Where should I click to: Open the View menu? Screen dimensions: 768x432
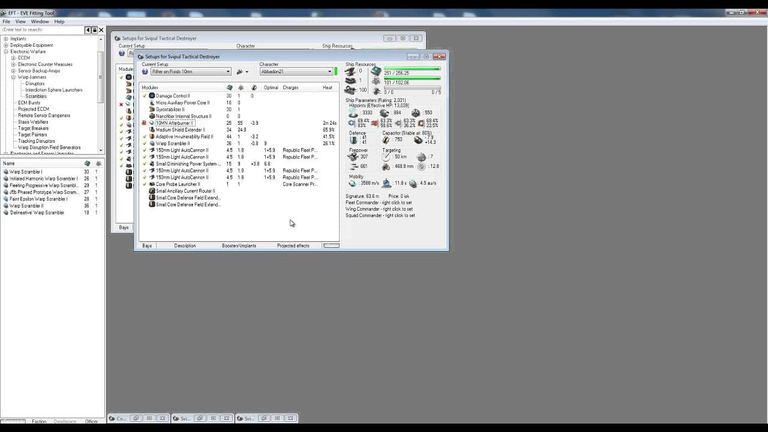20,22
